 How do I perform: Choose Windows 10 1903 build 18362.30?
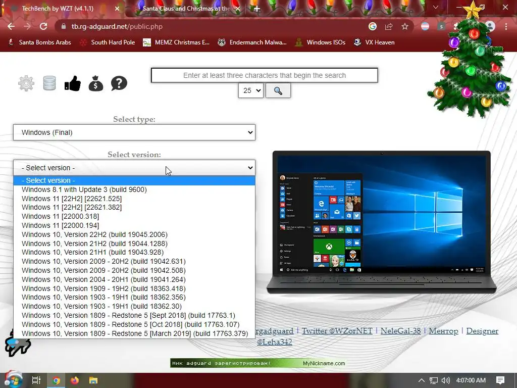pos(134,306)
